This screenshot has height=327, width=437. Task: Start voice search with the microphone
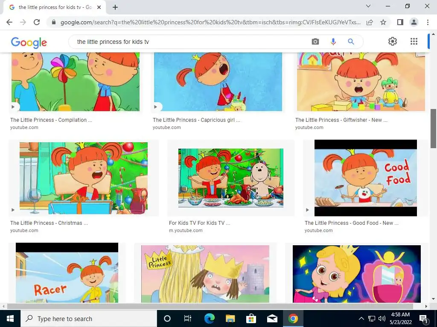[x=333, y=42]
